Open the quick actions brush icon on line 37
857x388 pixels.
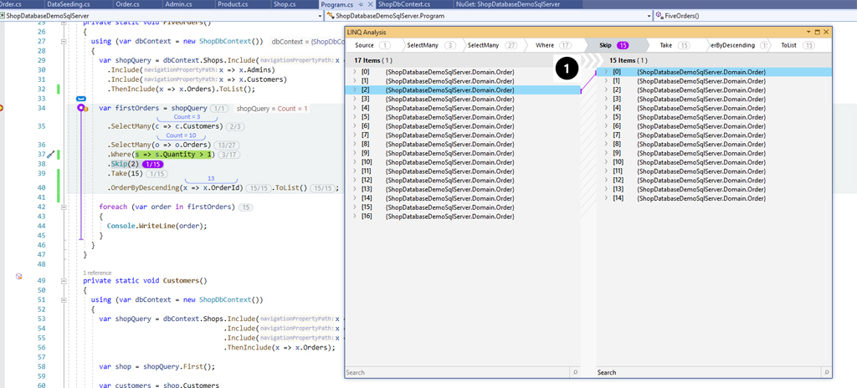(x=49, y=156)
